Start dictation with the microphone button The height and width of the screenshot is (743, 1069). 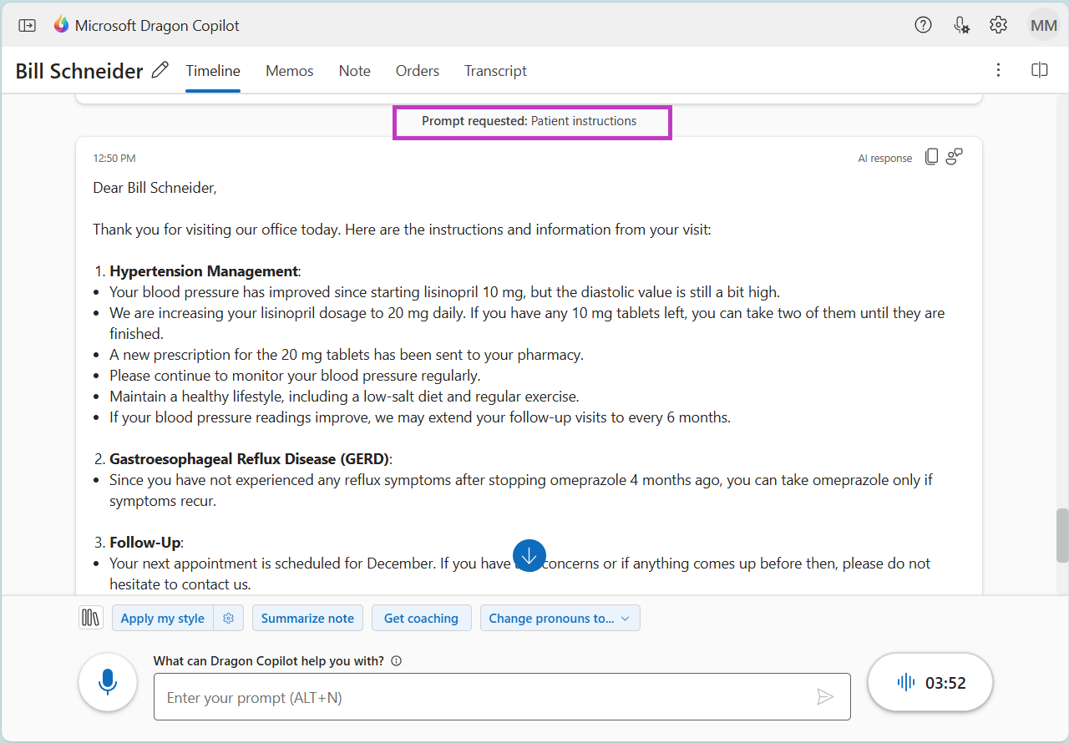coord(108,682)
